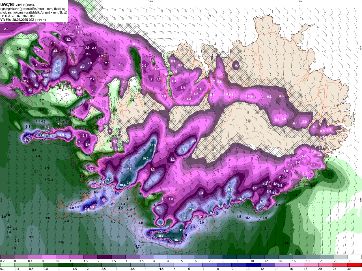The width and height of the screenshot is (362, 271).
Task: Click the 15.0 value on the western peninsula
Action: [27, 140]
